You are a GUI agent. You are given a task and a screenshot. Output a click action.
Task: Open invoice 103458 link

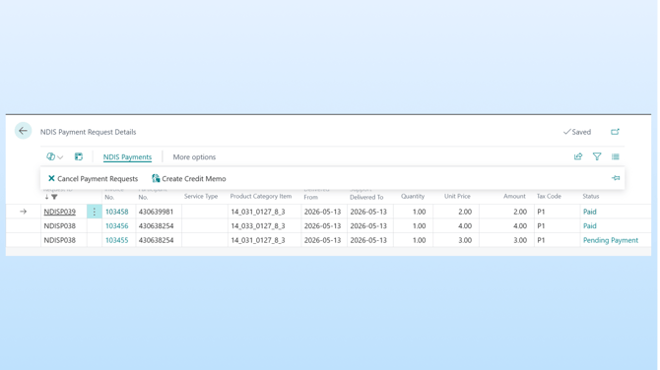click(116, 212)
